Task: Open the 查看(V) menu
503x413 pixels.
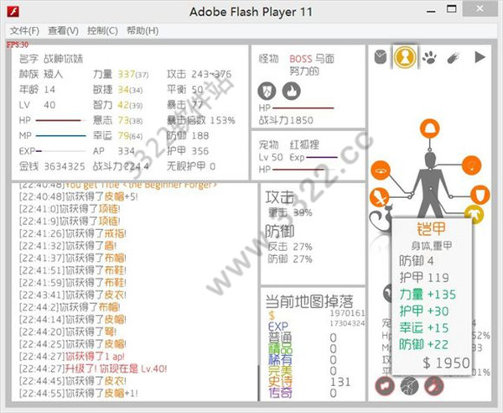Action: (x=63, y=31)
